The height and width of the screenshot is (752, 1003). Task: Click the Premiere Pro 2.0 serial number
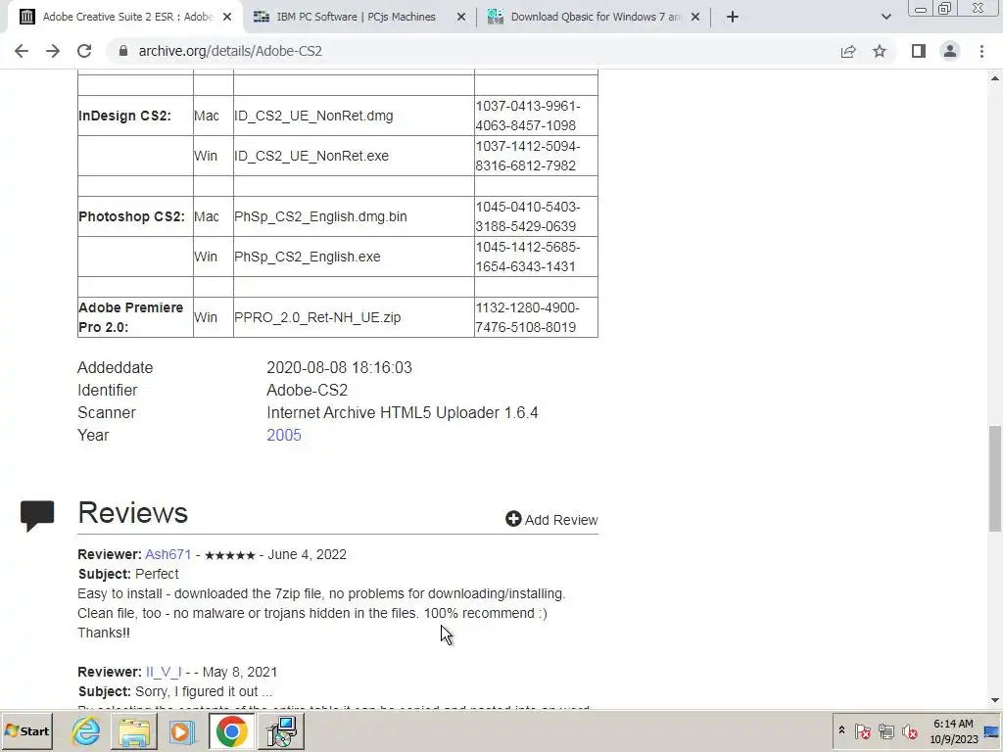[x=536, y=318]
